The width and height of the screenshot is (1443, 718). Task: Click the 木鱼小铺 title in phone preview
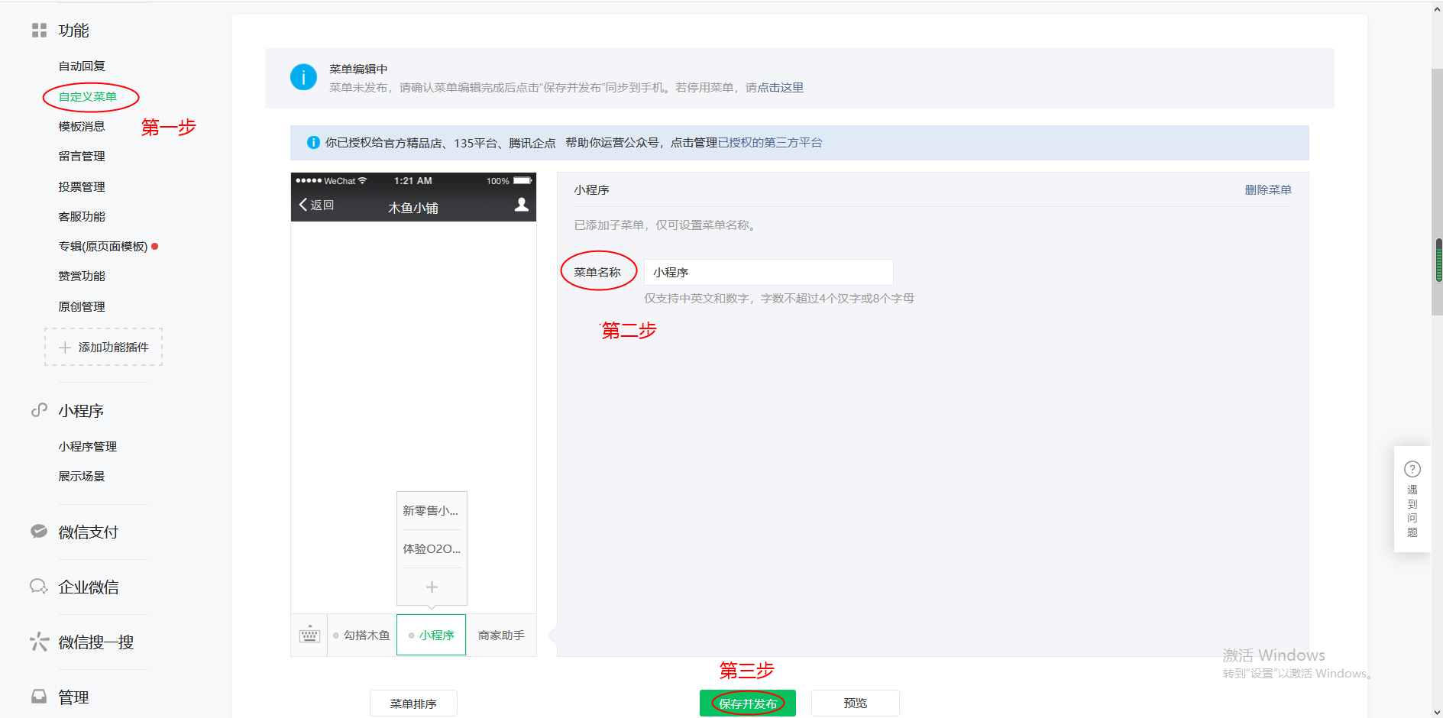click(x=413, y=207)
